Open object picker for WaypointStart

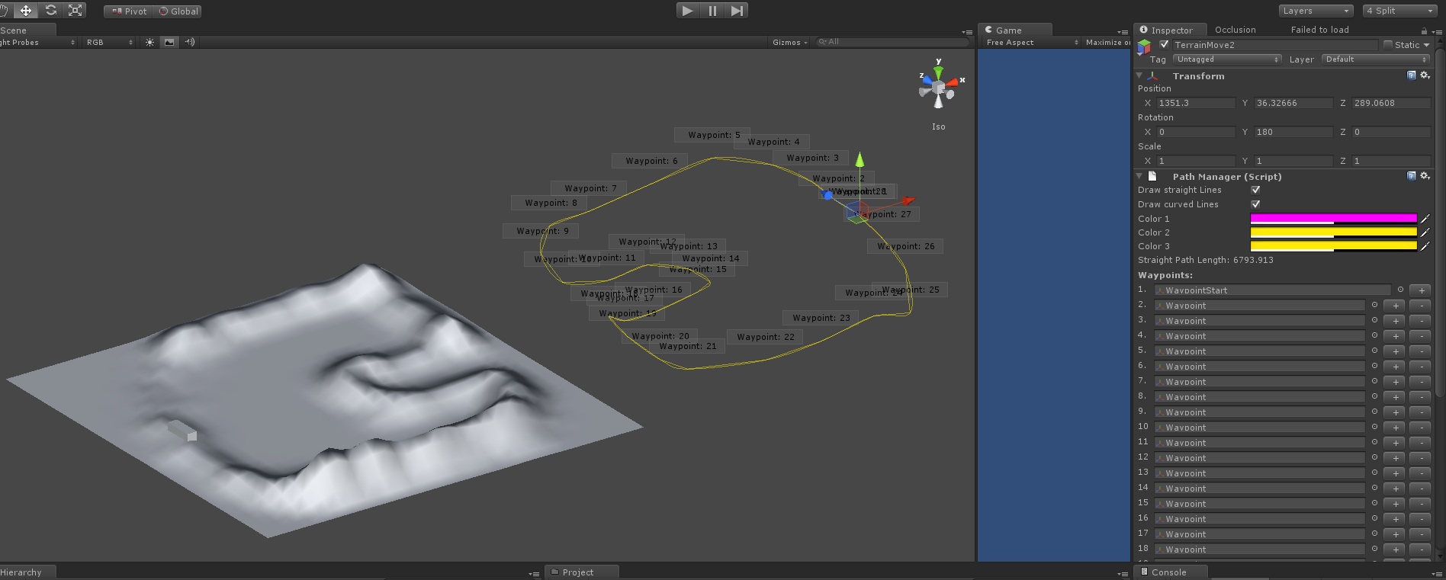(1400, 290)
